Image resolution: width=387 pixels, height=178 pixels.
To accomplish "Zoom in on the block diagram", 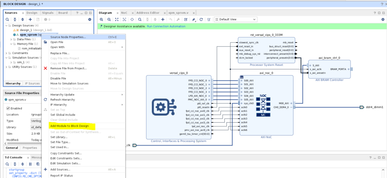I will coord(101,19).
